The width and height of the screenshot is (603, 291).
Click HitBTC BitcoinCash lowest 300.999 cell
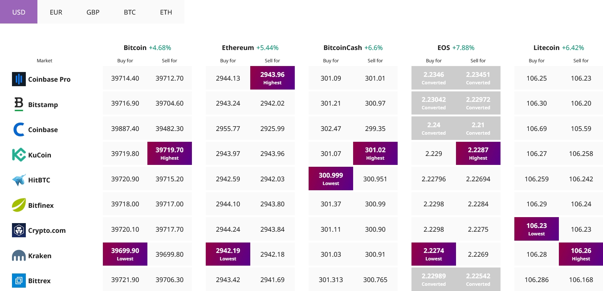tap(331, 179)
